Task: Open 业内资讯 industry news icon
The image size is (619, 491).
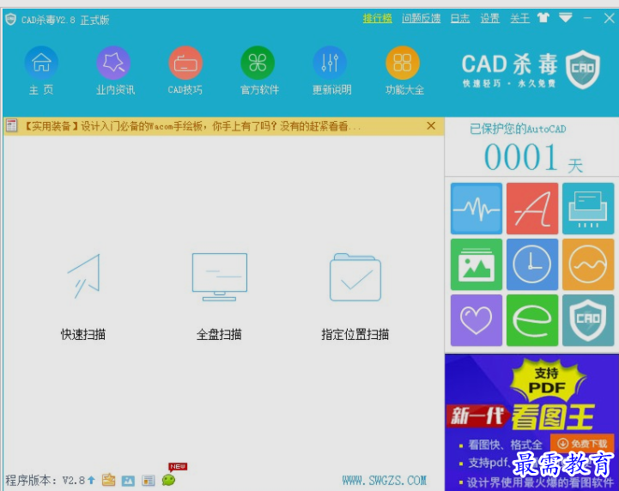Action: click(113, 64)
